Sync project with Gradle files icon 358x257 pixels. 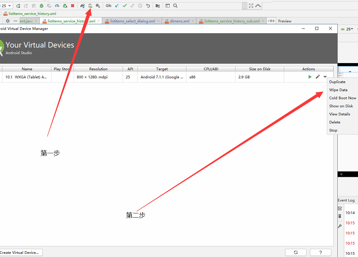pos(83,6)
